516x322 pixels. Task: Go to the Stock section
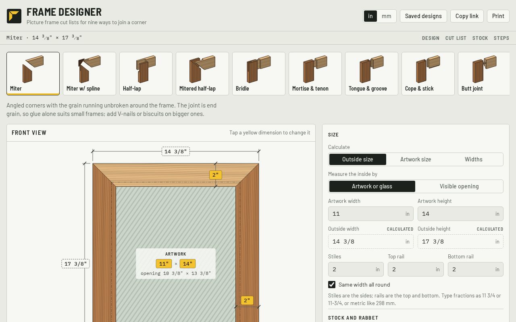pos(480,38)
